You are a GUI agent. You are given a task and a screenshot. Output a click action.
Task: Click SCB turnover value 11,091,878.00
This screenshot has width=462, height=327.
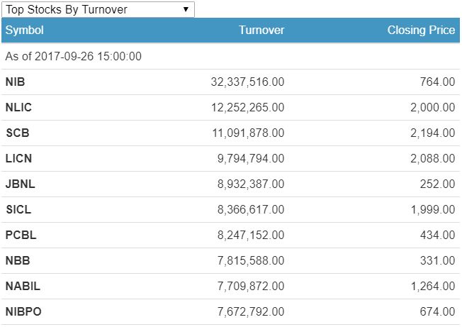[247, 133]
